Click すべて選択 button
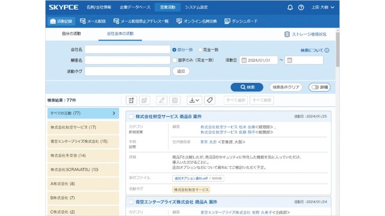 [236, 100]
